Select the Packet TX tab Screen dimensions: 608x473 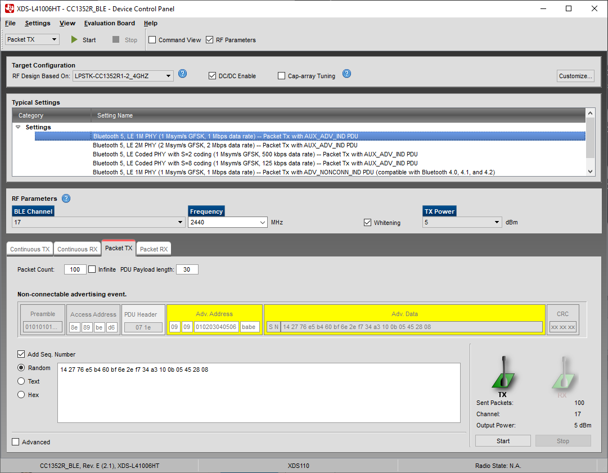point(119,248)
